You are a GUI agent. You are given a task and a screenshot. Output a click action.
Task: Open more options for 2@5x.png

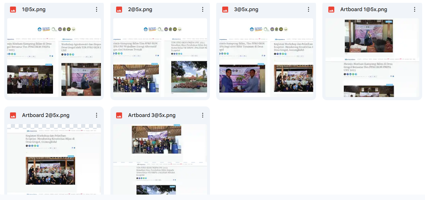(x=202, y=9)
